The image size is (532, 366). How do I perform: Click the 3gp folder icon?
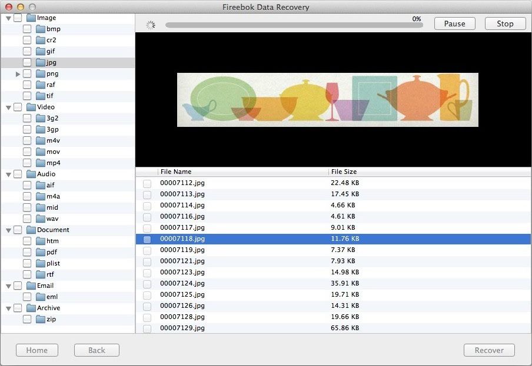coord(41,130)
